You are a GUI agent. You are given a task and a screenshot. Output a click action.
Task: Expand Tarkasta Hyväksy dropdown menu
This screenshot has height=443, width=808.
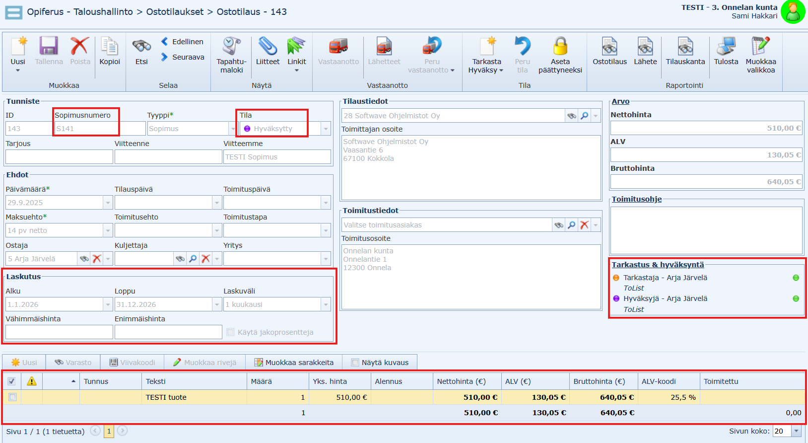501,71
